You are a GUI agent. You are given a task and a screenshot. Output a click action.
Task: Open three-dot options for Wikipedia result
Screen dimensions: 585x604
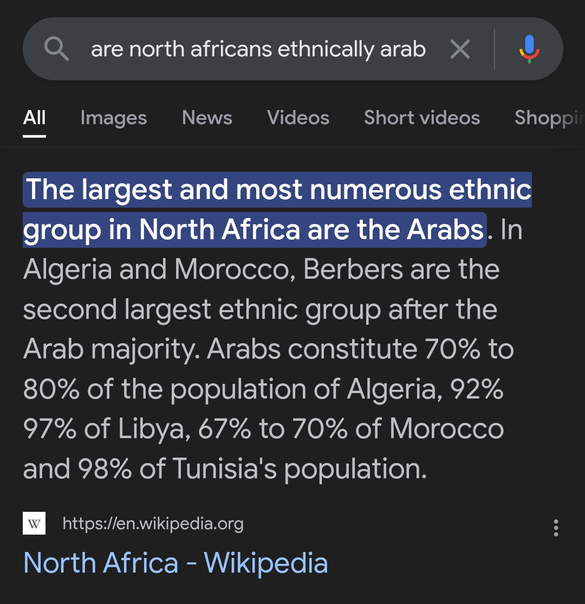pyautogui.click(x=556, y=528)
